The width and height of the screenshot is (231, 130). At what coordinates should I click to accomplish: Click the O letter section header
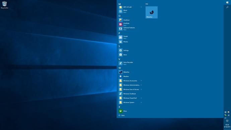(x=120, y=16)
